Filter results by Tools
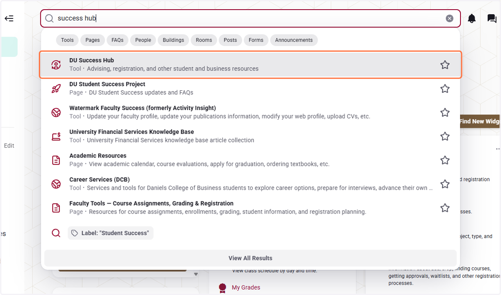 click(x=67, y=40)
